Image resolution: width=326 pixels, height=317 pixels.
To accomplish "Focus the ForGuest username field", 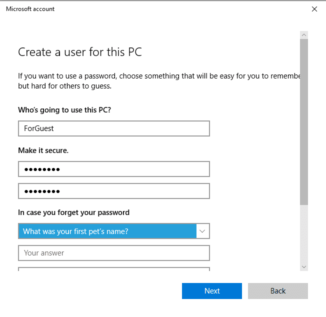I will point(114,128).
